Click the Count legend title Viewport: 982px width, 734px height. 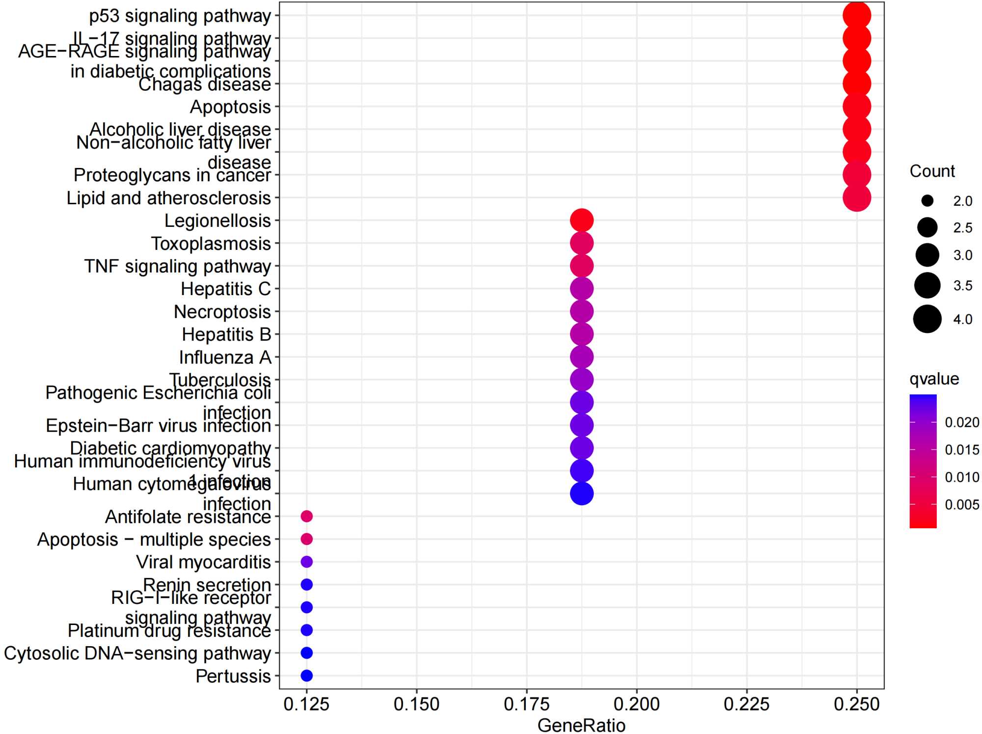point(932,171)
